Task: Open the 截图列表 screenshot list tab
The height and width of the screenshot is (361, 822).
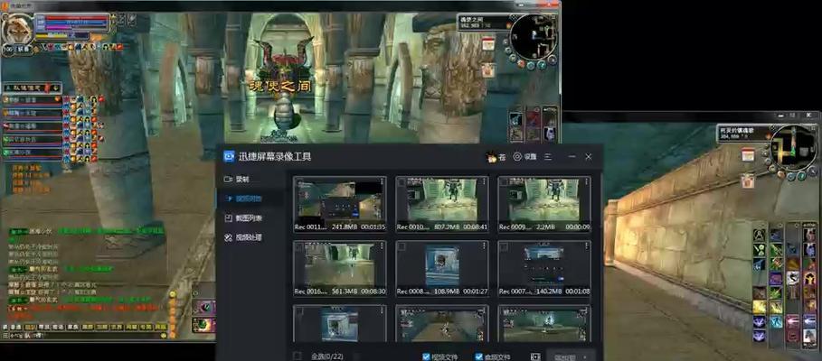Action: pos(241,218)
